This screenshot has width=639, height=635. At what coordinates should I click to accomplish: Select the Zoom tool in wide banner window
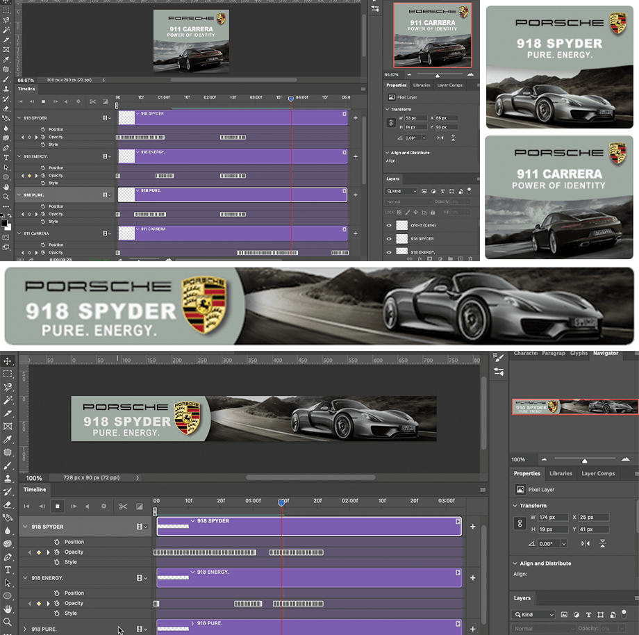[x=8, y=622]
